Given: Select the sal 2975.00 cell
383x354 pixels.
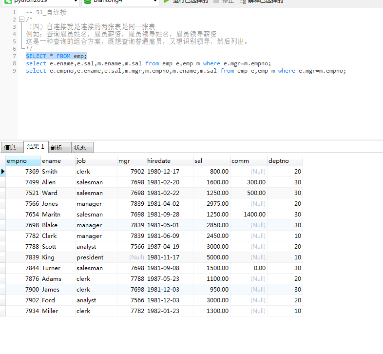Looking at the screenshot, I should [211, 204].
